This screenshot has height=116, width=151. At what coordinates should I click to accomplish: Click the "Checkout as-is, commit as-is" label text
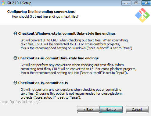point(43,83)
